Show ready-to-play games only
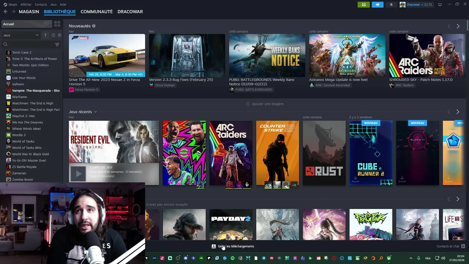Viewport: 469px width, 264px height. coord(59,35)
